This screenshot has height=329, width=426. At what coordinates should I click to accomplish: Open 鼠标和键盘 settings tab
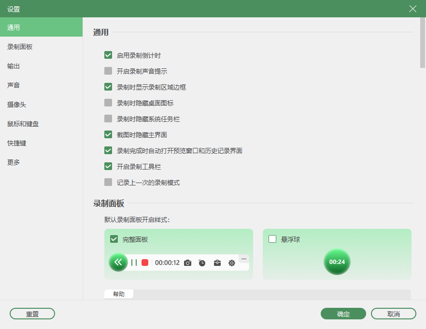[42, 124]
